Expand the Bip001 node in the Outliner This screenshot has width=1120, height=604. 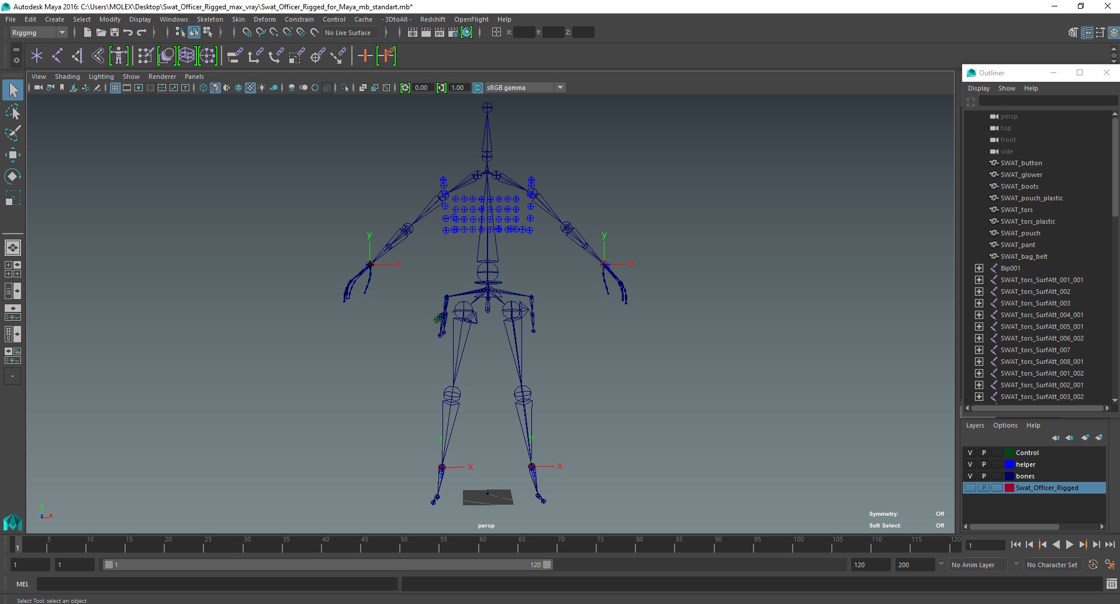coord(979,268)
